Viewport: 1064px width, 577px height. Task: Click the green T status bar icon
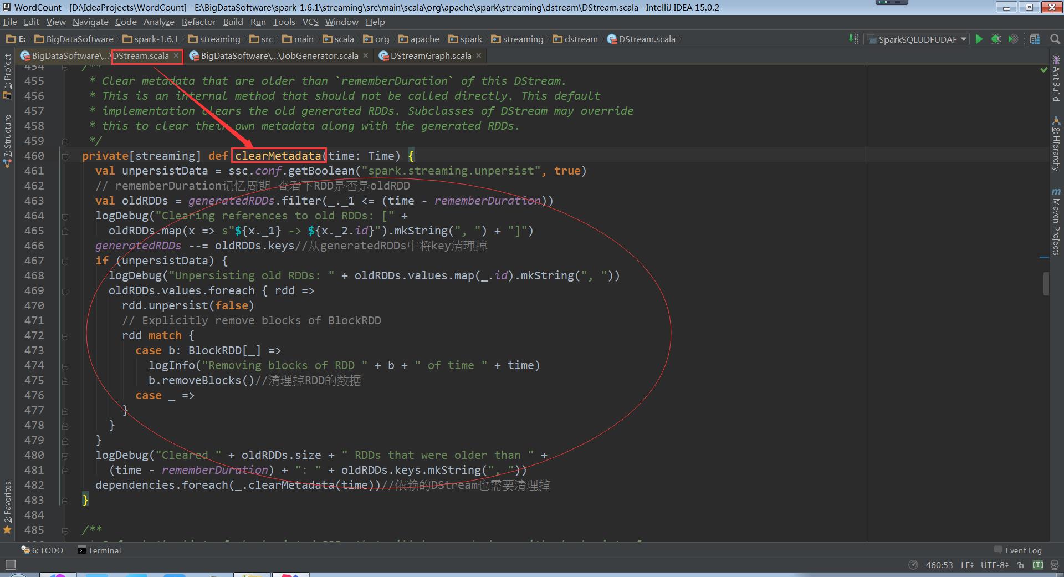tap(1038, 565)
